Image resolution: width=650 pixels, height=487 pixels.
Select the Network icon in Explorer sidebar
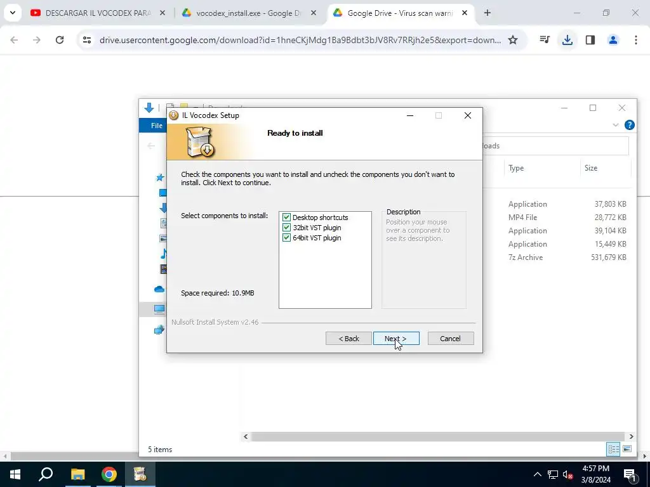(x=159, y=330)
